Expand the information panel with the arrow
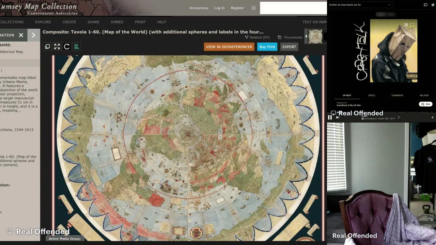 pyautogui.click(x=33, y=35)
